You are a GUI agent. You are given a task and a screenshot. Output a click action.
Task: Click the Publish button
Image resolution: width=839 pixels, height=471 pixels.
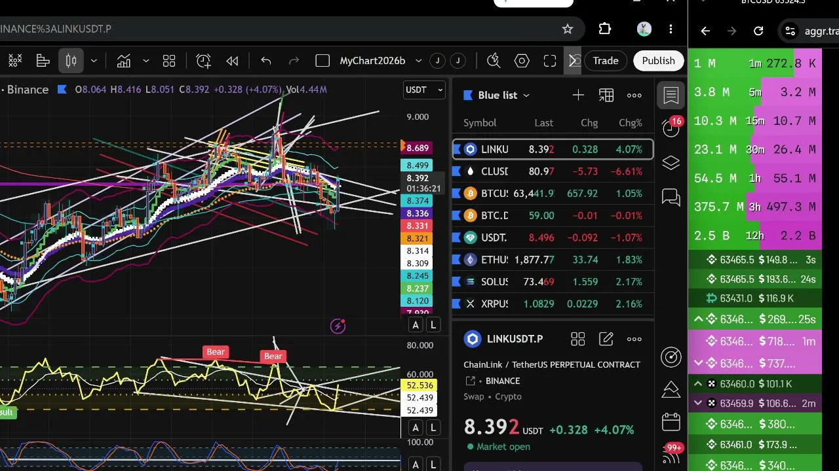click(658, 61)
